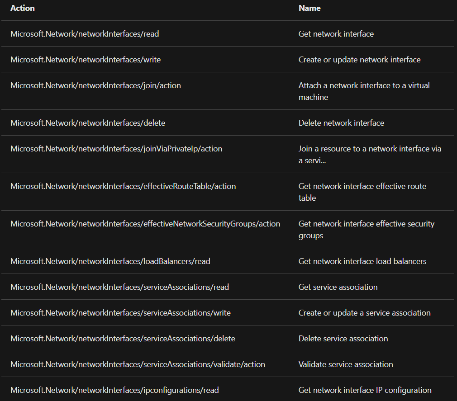Select the networkInterfaces/ipconfigurations/read action
The width and height of the screenshot is (457, 401).
point(114,390)
